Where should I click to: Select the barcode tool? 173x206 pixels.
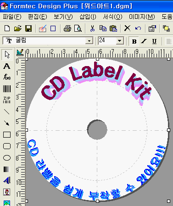7,89
